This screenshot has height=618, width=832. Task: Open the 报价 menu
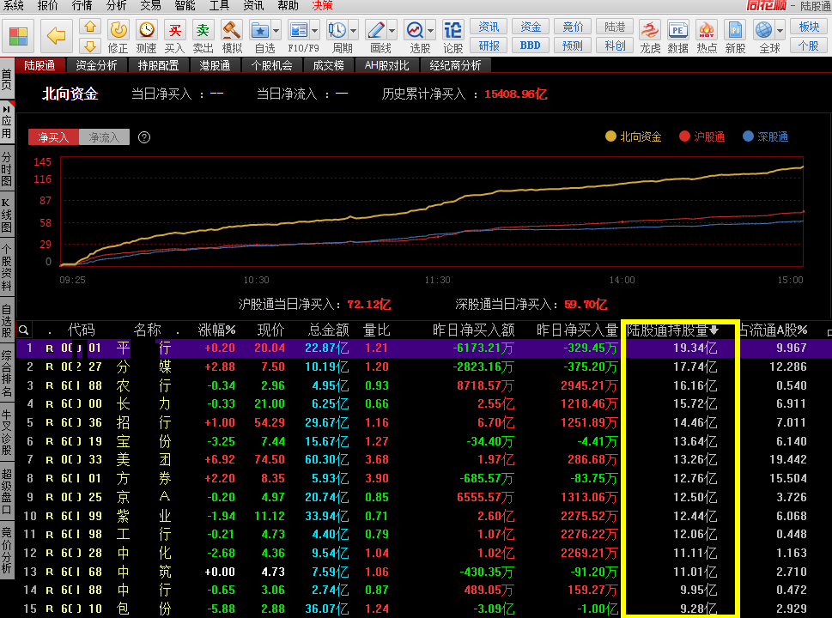point(48,5)
